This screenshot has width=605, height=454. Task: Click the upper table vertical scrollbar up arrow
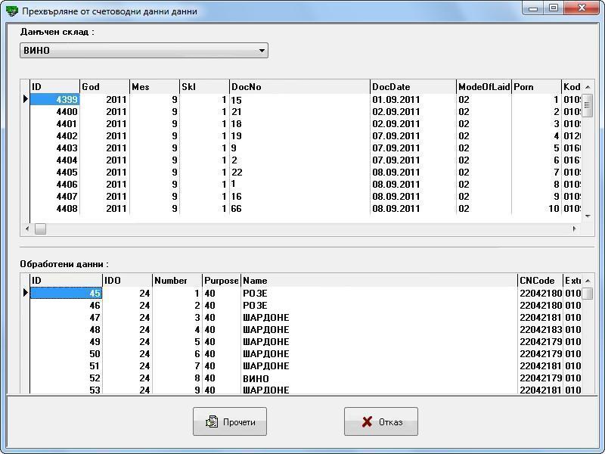tap(588, 87)
